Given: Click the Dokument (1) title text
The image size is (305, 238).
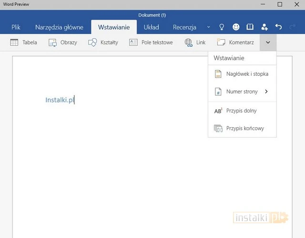Looking at the screenshot, I should pyautogui.click(x=152, y=15).
